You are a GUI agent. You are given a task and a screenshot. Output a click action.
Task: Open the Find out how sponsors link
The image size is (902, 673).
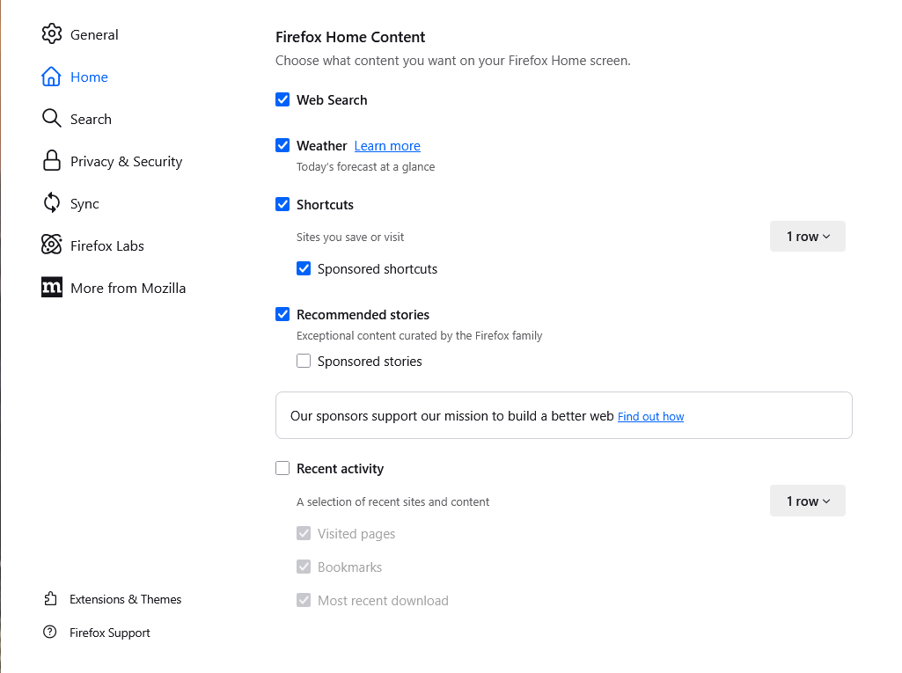pos(650,416)
